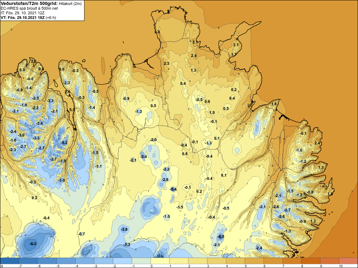Image resolution: width=358 pixels, height=268 pixels.
Task: Select the 2.3 temperature value
Action: [166, 63]
